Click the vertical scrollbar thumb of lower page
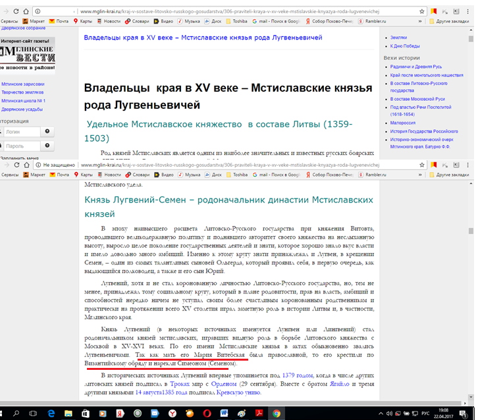478x420 pixels. 471,231
